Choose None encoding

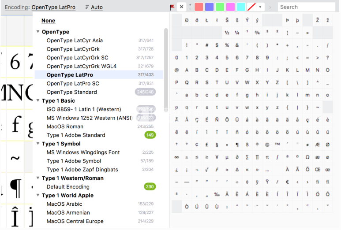(x=48, y=21)
